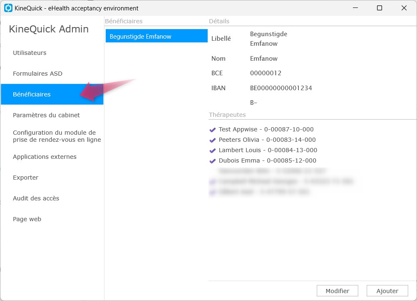Select Begunstigde Emfanow in beneficiaries list
417x301 pixels.
[x=156, y=36]
